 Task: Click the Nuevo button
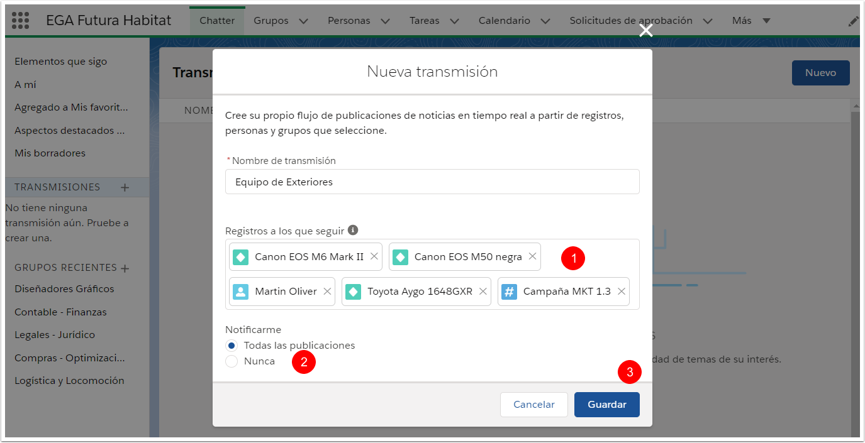[x=820, y=73]
